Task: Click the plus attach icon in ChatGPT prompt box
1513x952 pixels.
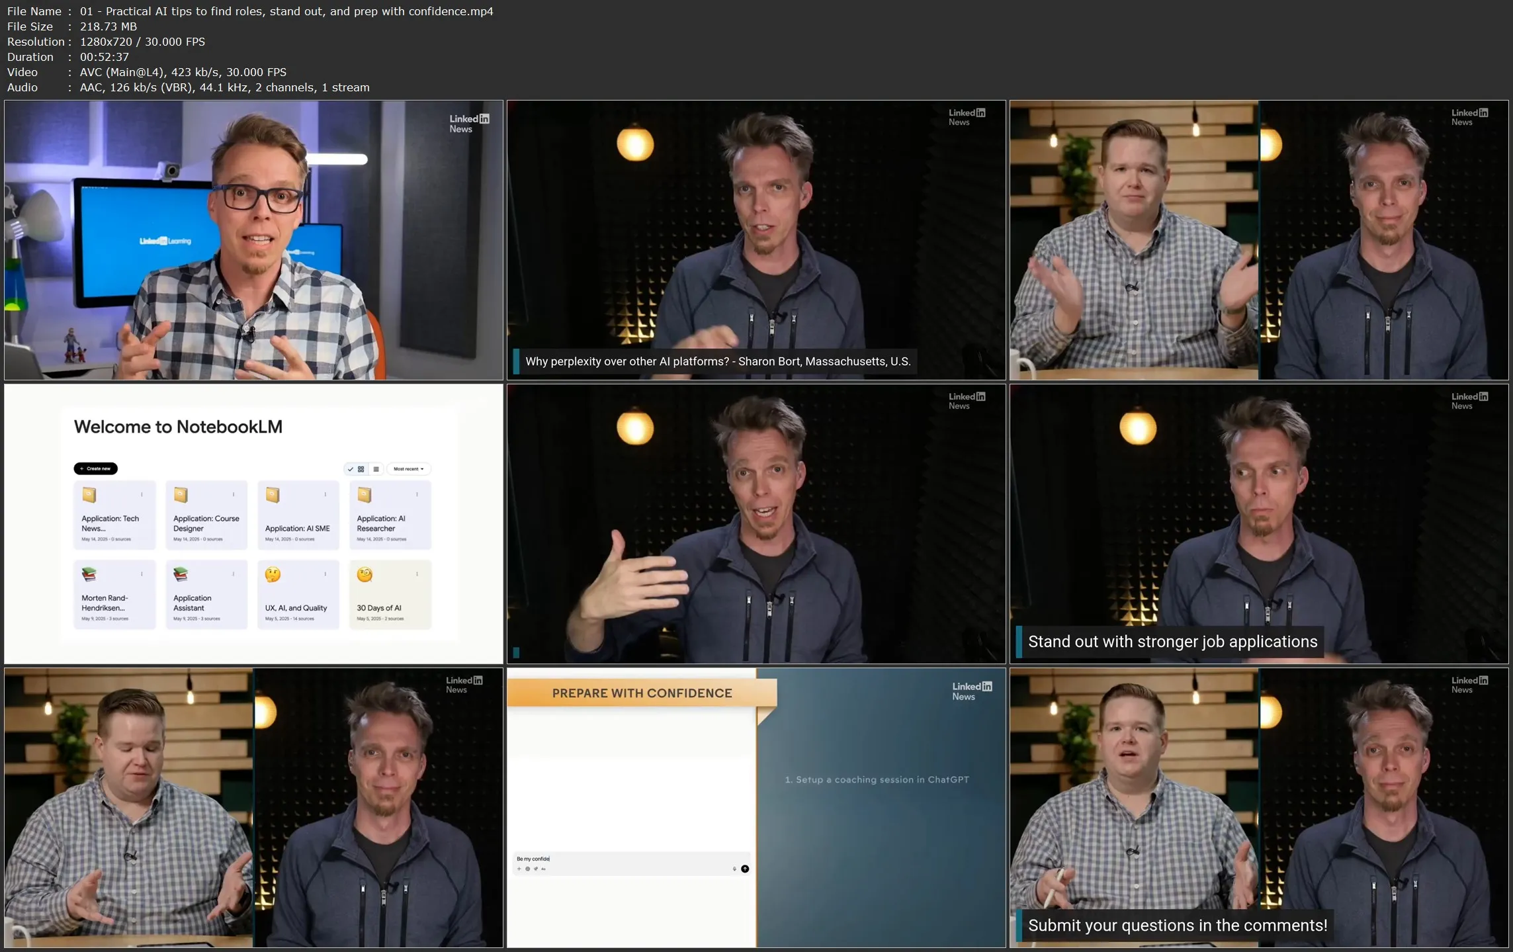Action: point(519,869)
